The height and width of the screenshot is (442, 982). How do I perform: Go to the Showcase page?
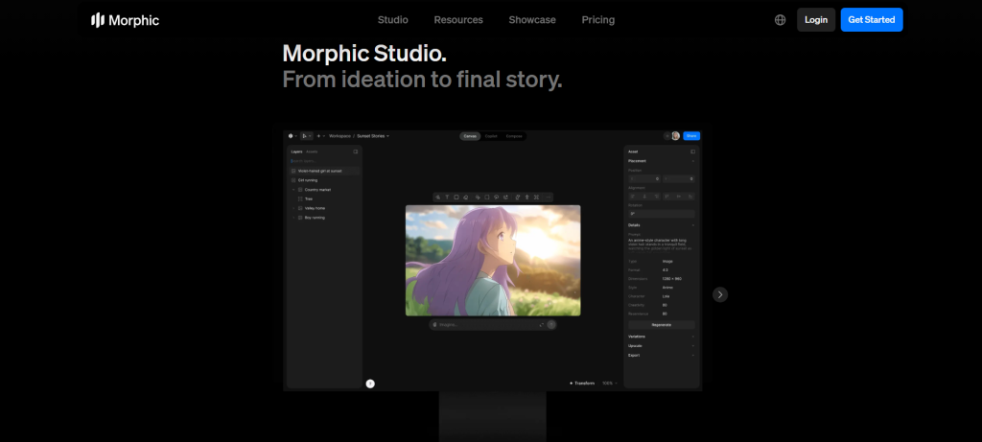(x=531, y=20)
